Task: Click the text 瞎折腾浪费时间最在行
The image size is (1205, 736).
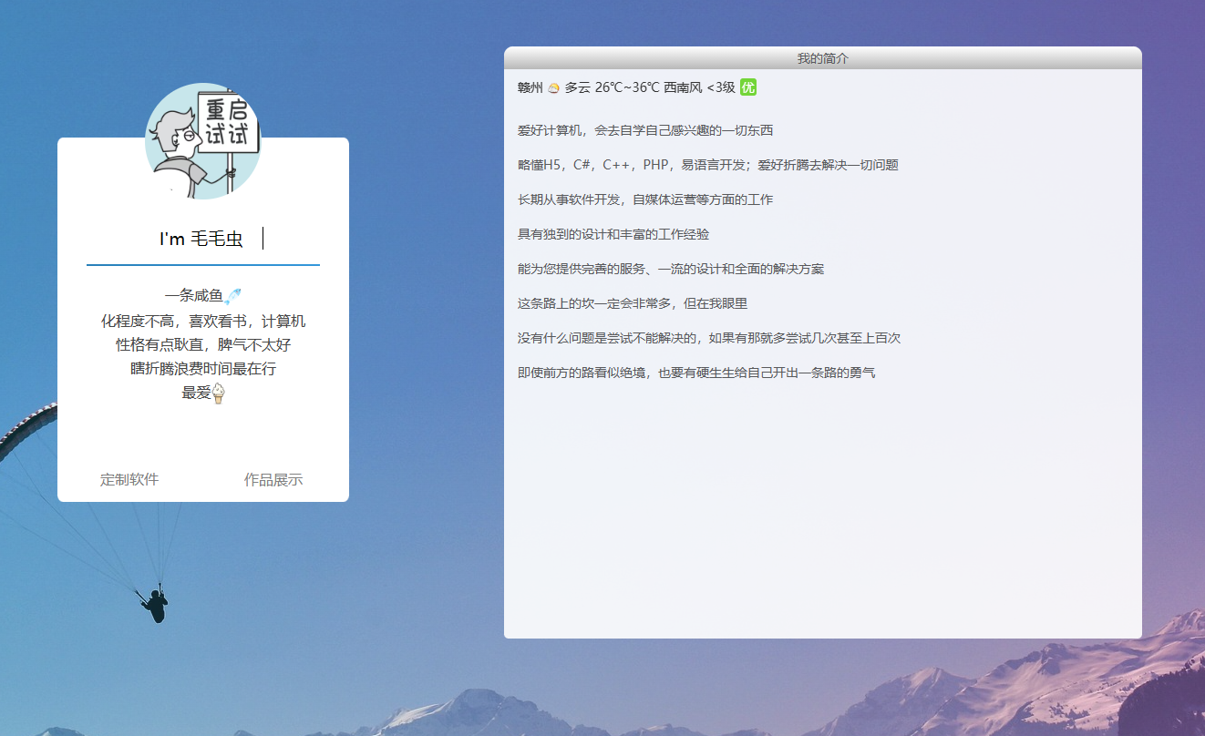Action: [x=203, y=369]
